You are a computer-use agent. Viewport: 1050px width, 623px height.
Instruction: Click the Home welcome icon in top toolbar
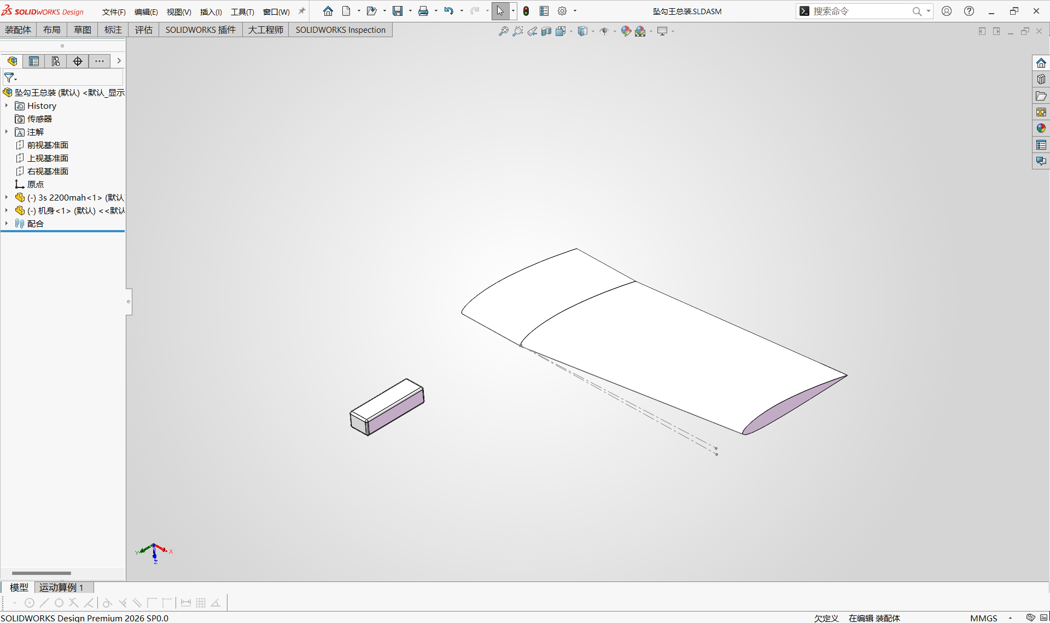[328, 11]
